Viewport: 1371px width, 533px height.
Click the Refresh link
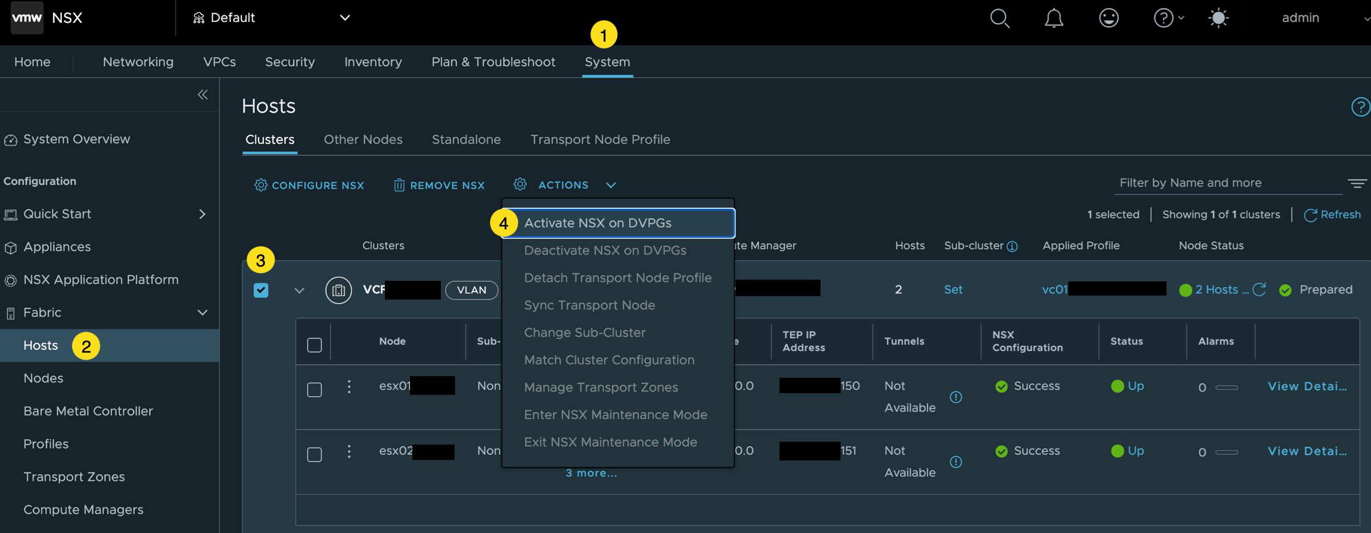click(1332, 215)
